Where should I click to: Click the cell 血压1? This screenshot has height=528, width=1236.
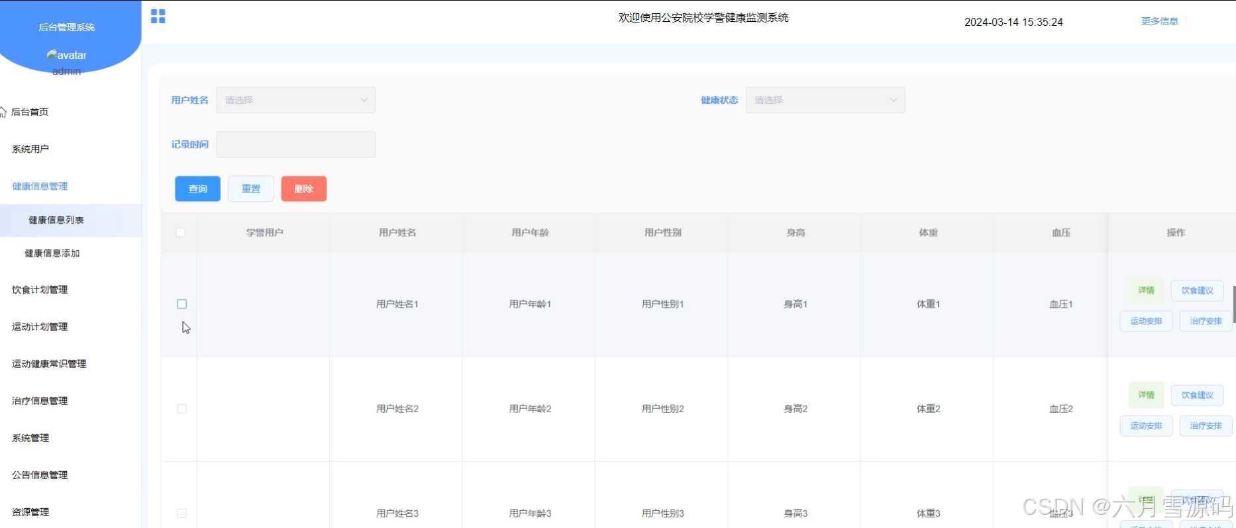coord(1061,304)
